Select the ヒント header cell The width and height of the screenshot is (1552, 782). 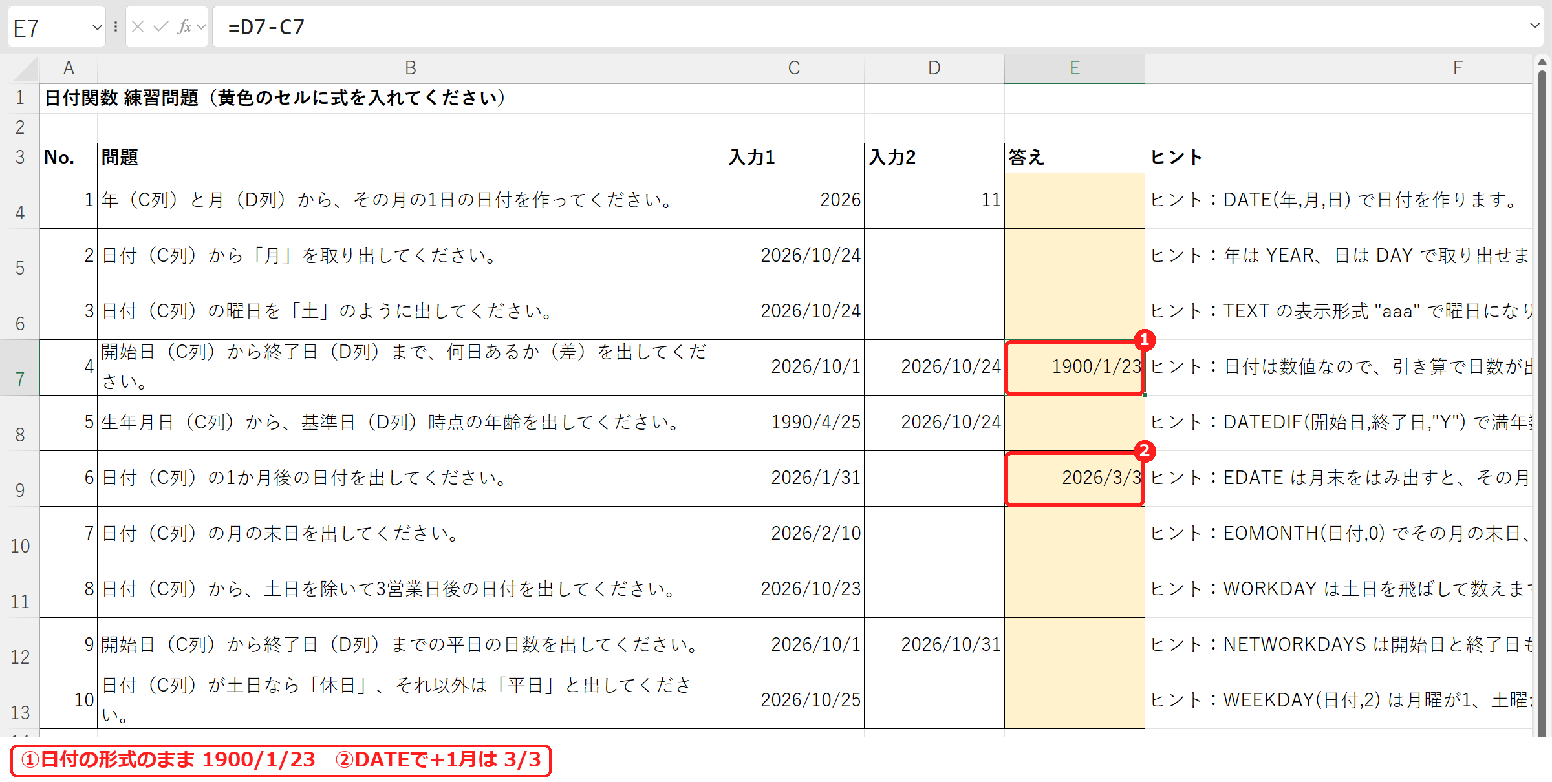pos(1339,158)
